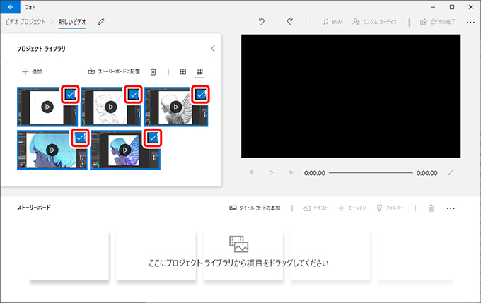Open the top-right more options menu
Viewport: 481px width, 303px height.
point(470,23)
